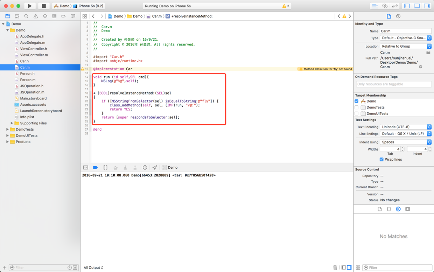Toggle breakpoints activation
Screen dimensions: 434x272
(95, 168)
